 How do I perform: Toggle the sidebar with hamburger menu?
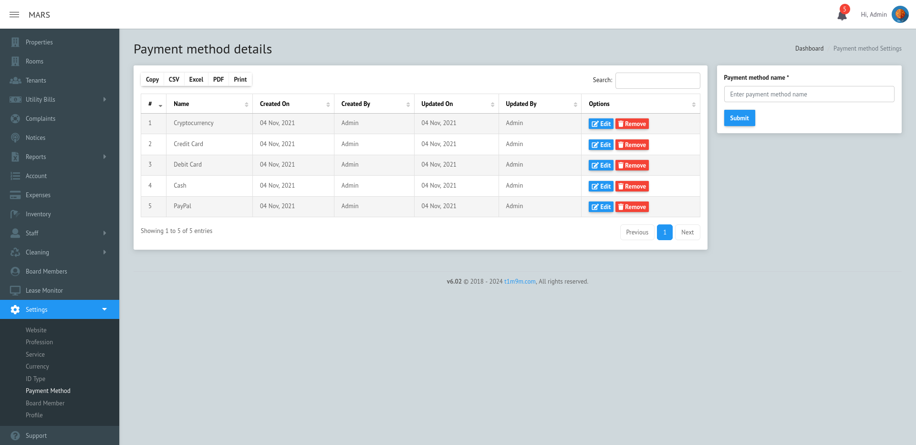click(x=14, y=15)
